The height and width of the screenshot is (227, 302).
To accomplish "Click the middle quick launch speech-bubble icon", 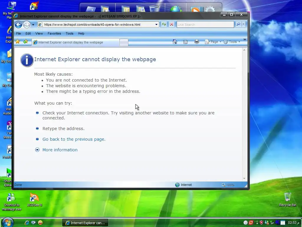I will click(x=34, y=223).
